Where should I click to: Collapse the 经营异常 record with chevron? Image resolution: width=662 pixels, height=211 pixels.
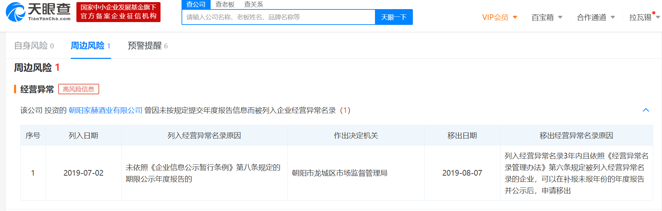(x=646, y=110)
